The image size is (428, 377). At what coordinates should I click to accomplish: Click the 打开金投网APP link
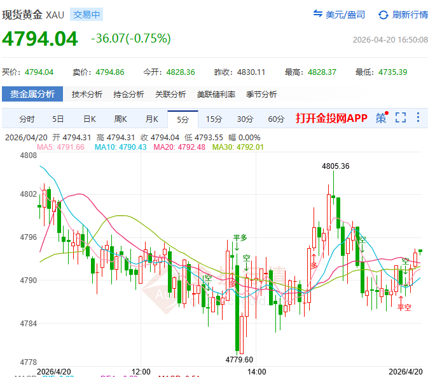point(331,118)
